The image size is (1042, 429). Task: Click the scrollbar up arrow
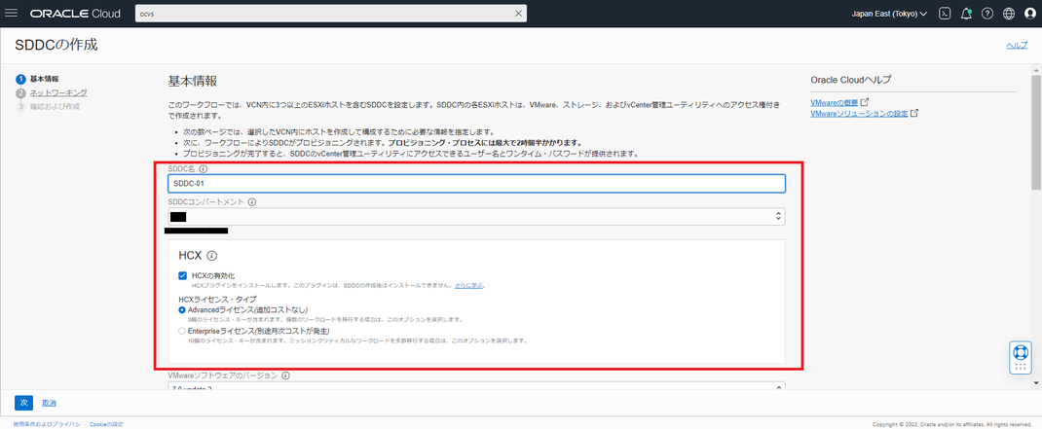(x=1036, y=68)
